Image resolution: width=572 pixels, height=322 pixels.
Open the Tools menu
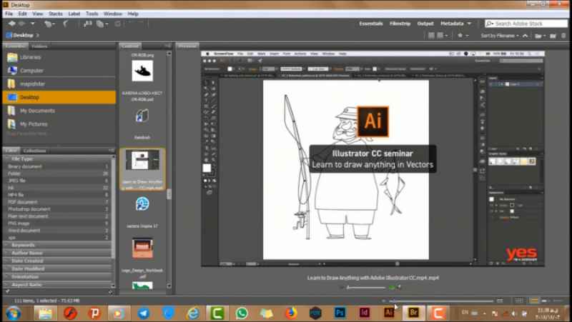92,14
